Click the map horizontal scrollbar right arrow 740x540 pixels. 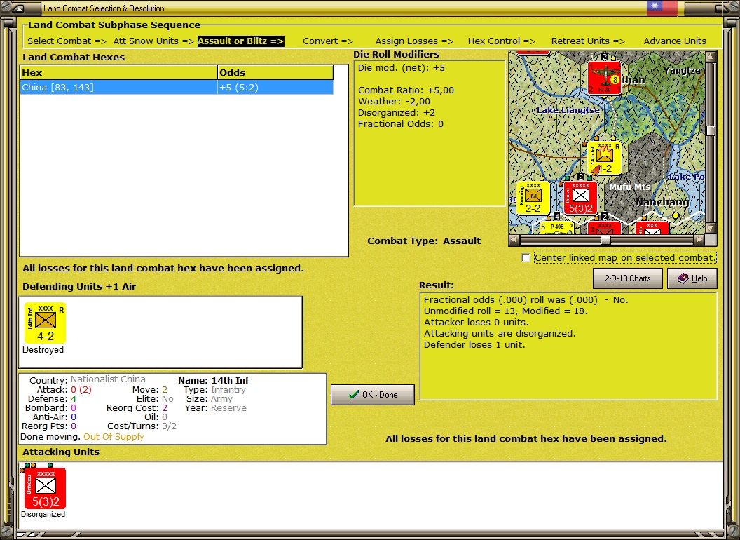coord(699,240)
